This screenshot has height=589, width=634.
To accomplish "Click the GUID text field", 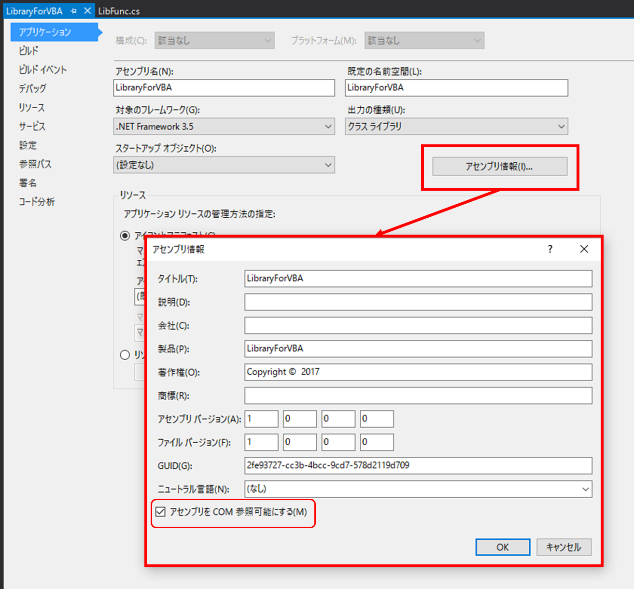I will point(418,465).
